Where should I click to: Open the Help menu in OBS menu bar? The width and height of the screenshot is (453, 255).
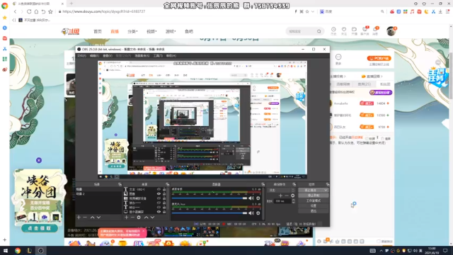(171, 56)
